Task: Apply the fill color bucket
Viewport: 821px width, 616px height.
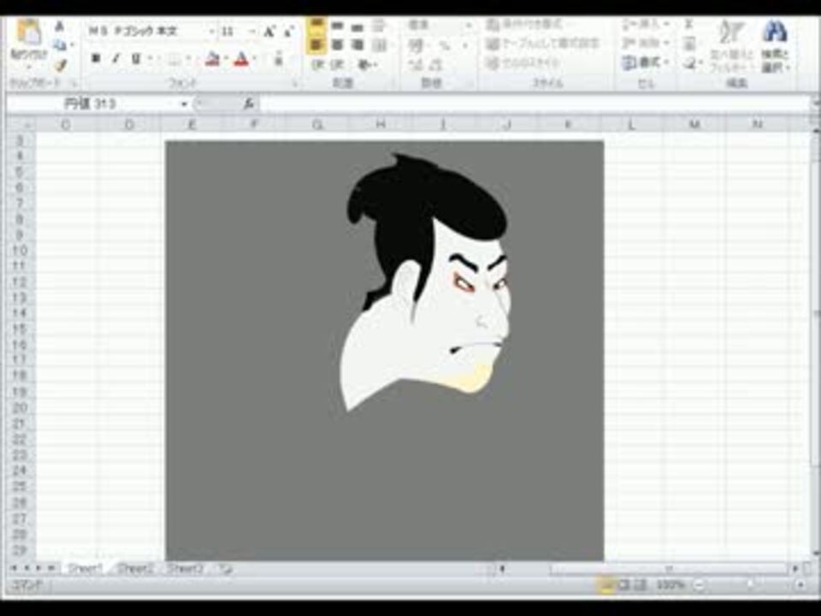Action: click(x=213, y=59)
